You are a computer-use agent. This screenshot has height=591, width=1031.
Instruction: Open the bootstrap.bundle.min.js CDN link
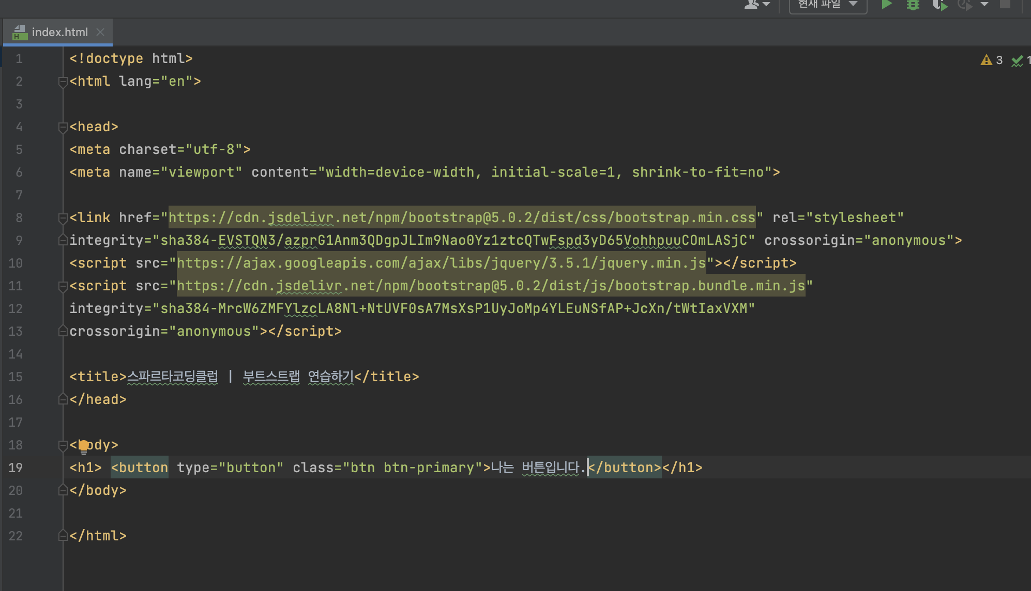pyautogui.click(x=491, y=286)
